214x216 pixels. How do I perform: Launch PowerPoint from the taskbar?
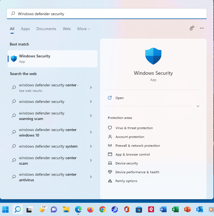pos(187,210)
